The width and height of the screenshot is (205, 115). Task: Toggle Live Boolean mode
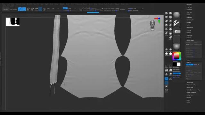pos(13,9)
